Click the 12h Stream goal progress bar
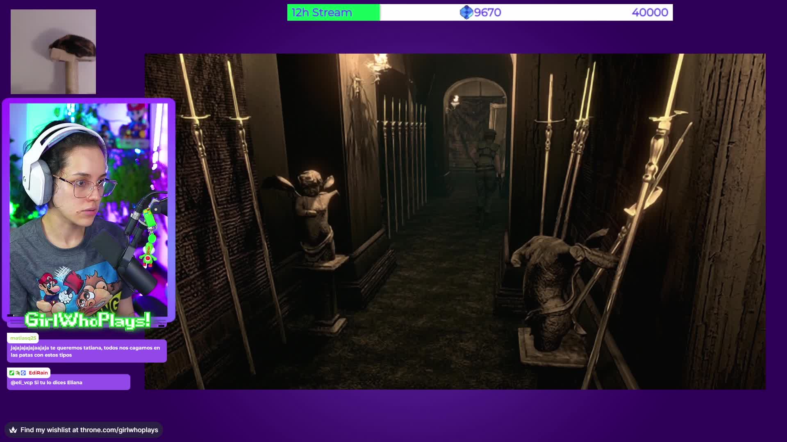Screen dimensions: 787x442 pyautogui.click(x=480, y=12)
